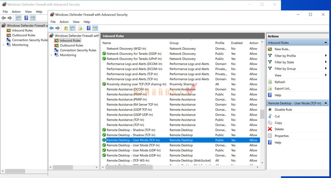Open View submenu arrow in Actions pane
This screenshot has height=178, width=331.
point(326,75)
